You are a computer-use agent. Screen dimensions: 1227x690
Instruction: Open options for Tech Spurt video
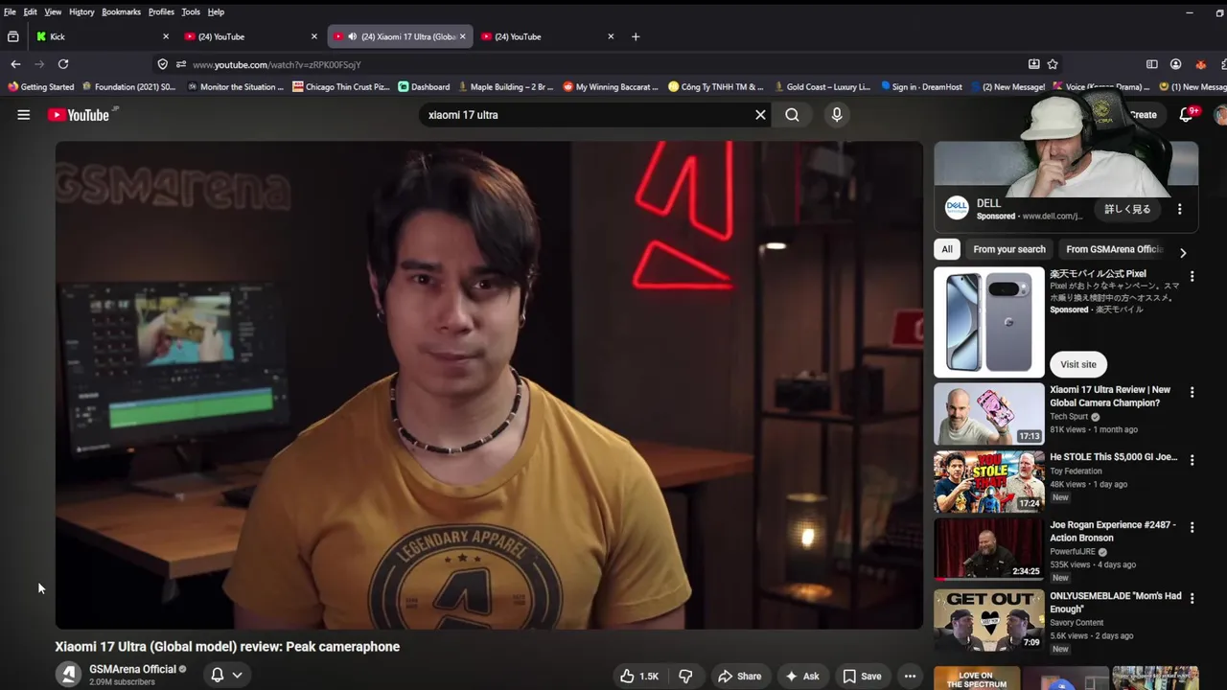coord(1192,392)
